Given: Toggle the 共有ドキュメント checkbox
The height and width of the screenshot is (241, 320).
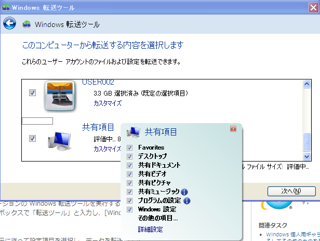Looking at the screenshot, I should click(x=129, y=165).
